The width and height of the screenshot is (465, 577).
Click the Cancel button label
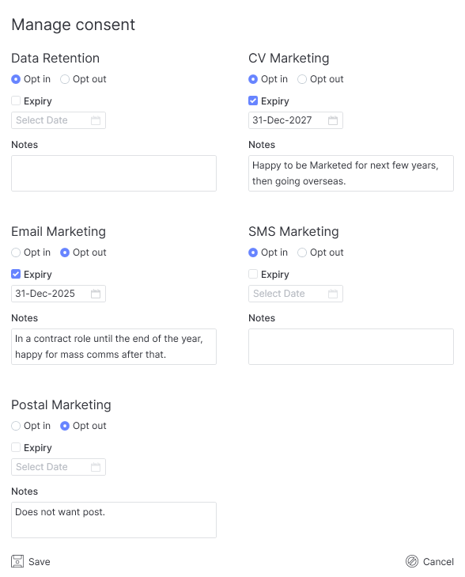(x=438, y=561)
